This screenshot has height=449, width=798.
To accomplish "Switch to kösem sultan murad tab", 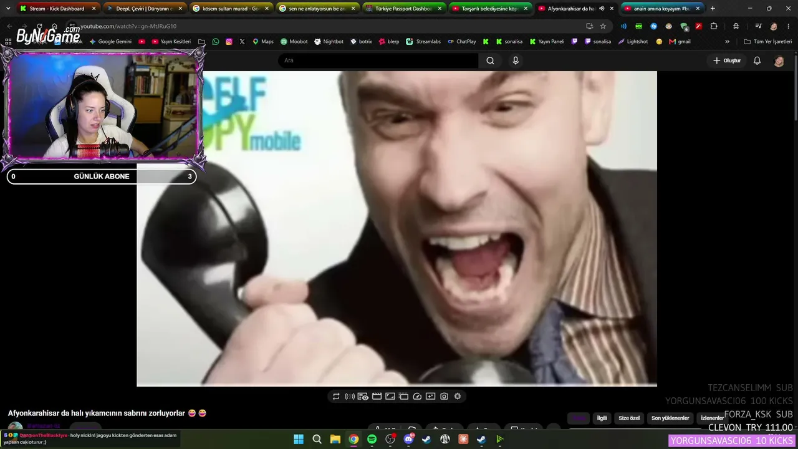I will pos(230,9).
